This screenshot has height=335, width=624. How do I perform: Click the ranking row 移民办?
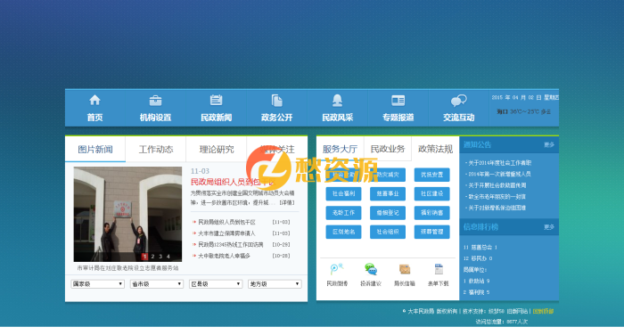click(x=478, y=258)
